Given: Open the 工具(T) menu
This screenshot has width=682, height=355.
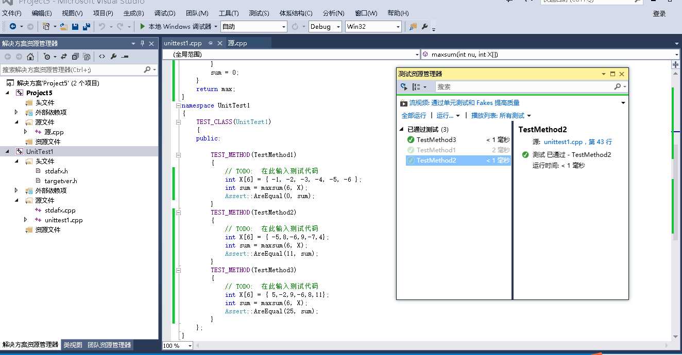Looking at the screenshot, I should tap(229, 13).
